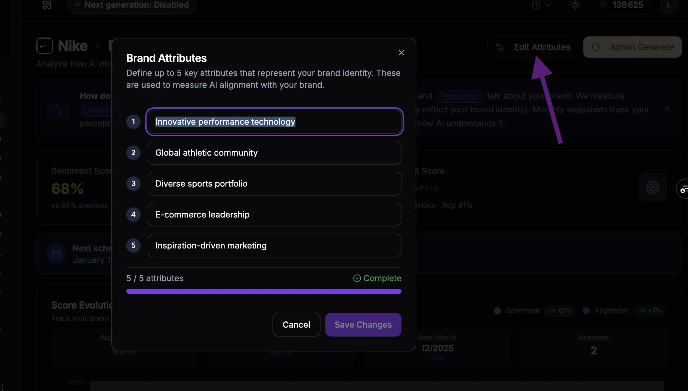Screen dimensions: 688x391
Task: Click the dashboard grid icon at top left
Action: (47, 5)
